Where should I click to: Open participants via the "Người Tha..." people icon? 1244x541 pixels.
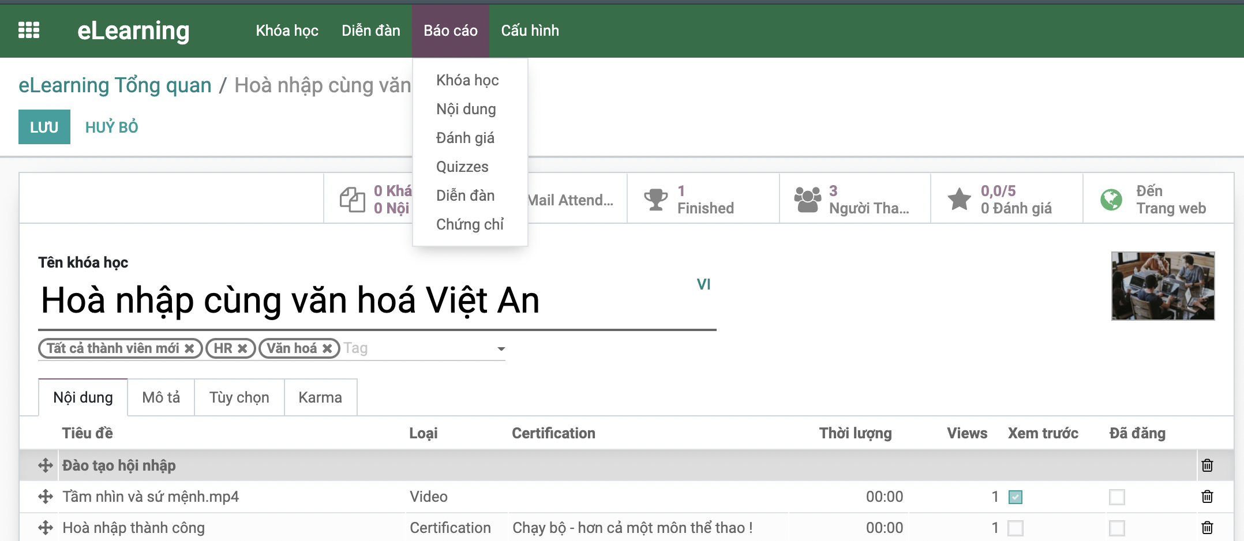pos(808,198)
